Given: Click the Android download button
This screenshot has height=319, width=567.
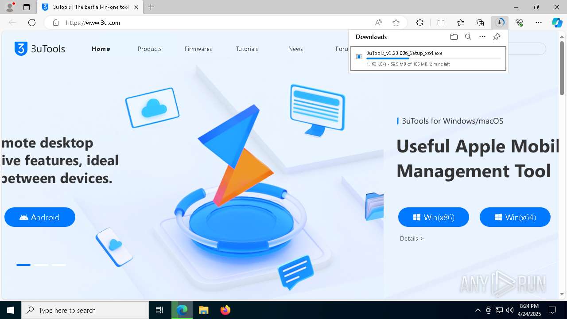Looking at the screenshot, I should 40,217.
